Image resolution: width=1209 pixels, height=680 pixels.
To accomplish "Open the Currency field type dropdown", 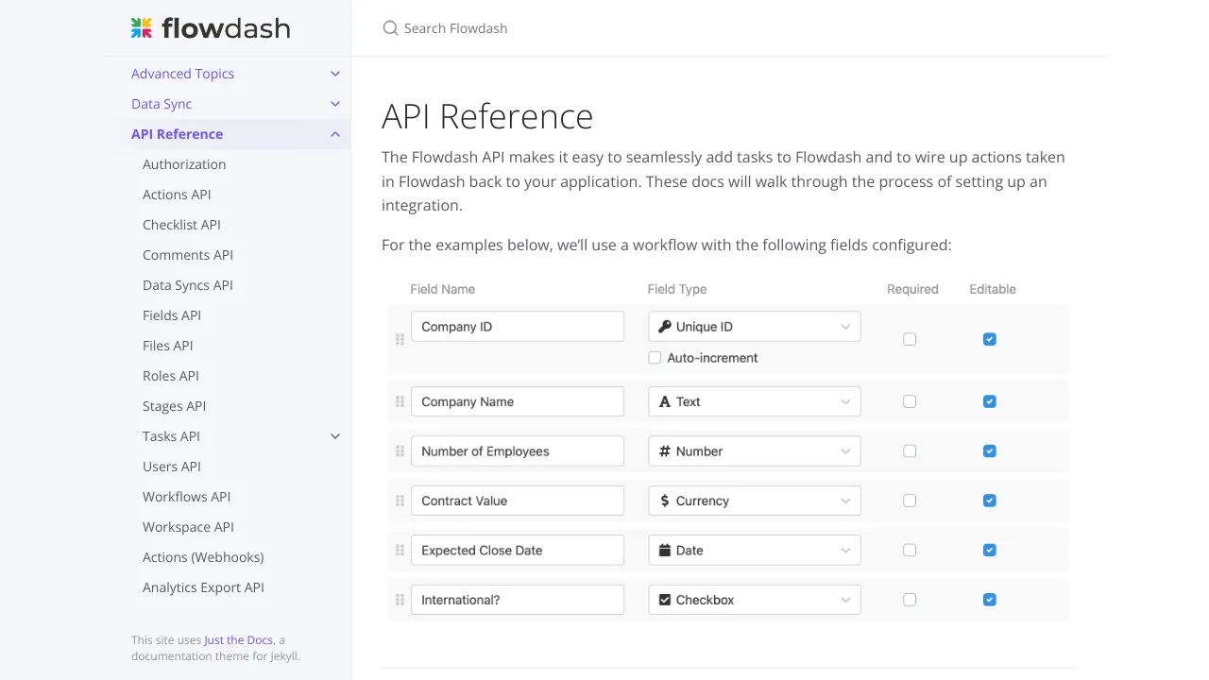I will [x=755, y=501].
